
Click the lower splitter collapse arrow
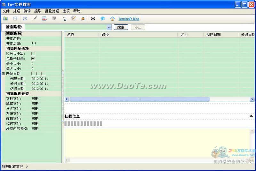click(63, 121)
